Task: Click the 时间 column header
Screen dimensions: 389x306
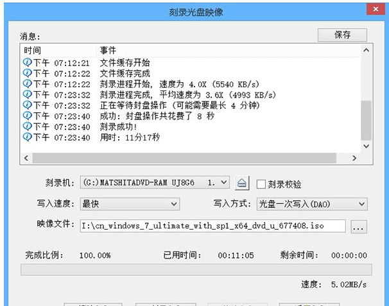Action: pyautogui.click(x=58, y=50)
